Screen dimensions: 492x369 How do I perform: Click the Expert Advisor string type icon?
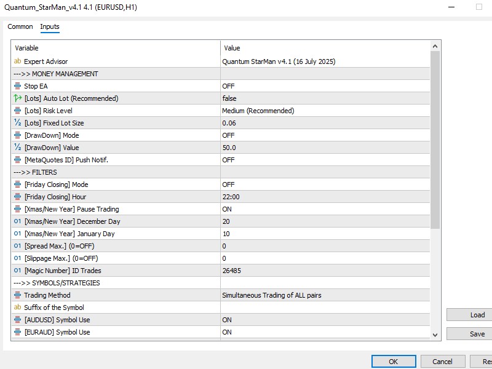[17, 61]
